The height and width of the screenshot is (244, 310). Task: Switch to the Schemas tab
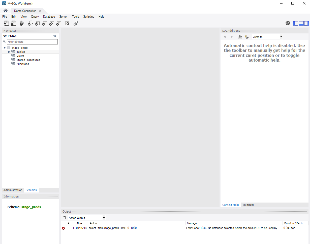tap(31, 190)
